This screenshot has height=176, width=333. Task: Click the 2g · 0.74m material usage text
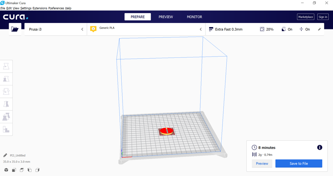[265, 155]
